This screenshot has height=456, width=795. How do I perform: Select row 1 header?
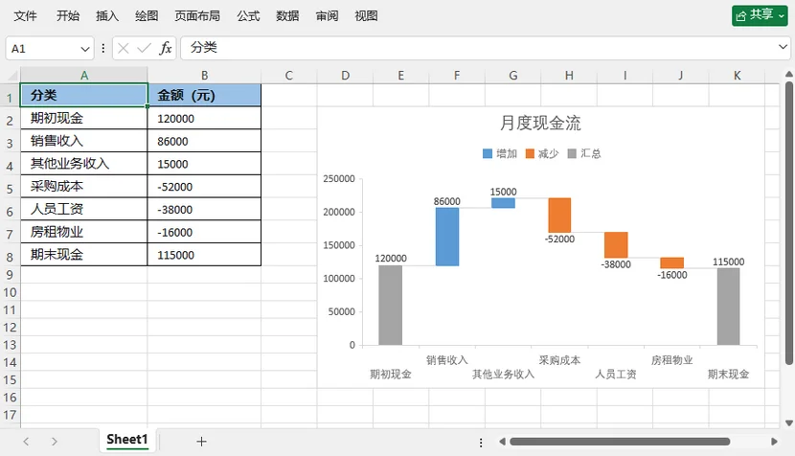10,98
